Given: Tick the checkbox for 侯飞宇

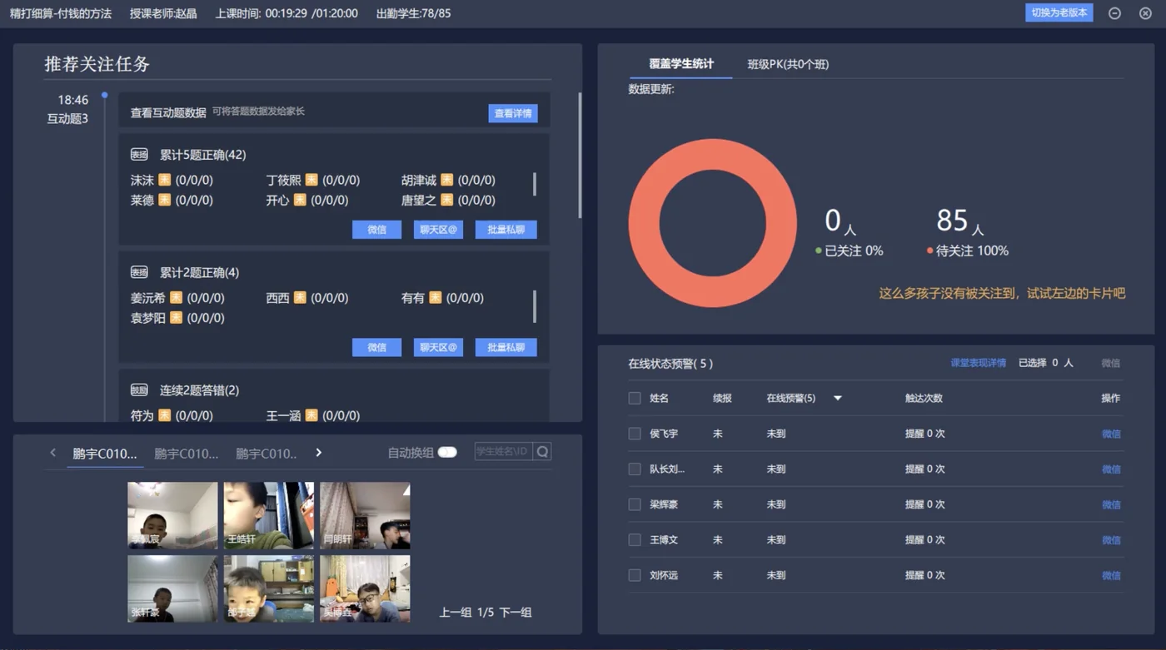Looking at the screenshot, I should click(635, 434).
